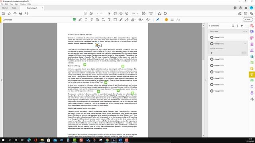
Task: Select the green sticky note beside Behaviour Change
Action: [85, 64]
